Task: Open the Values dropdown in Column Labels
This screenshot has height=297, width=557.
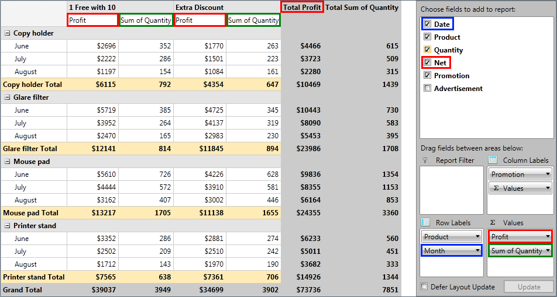Action: 548,188
